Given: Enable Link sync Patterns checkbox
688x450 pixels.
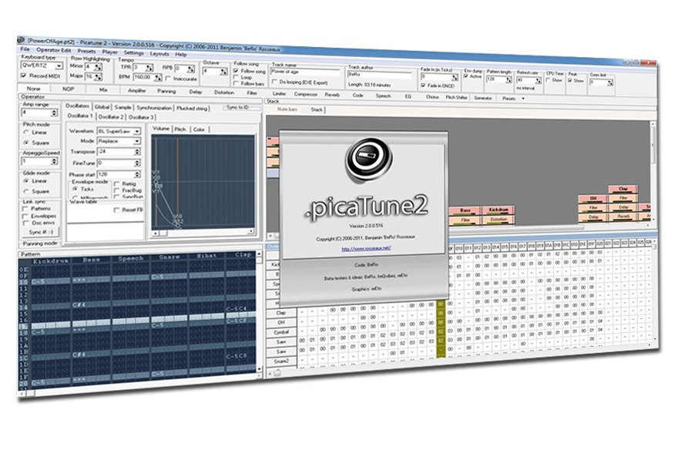Looking at the screenshot, I should click(25, 209).
